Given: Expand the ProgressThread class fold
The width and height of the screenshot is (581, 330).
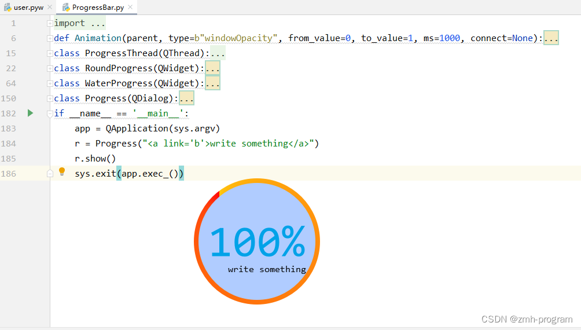Looking at the screenshot, I should 50,53.
